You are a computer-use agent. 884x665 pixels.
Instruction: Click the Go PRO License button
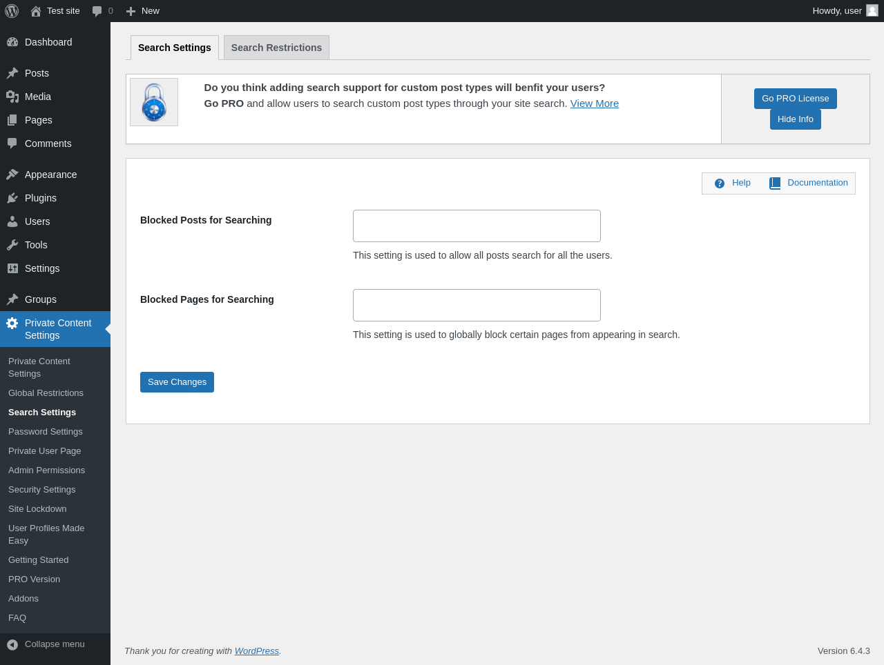pyautogui.click(x=795, y=99)
